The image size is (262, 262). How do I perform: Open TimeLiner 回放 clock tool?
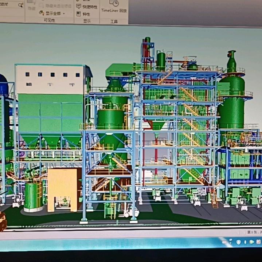[114, 7]
